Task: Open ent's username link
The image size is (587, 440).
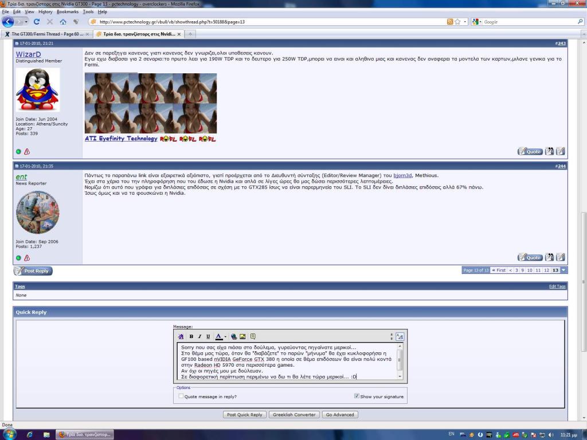Action: point(21,176)
